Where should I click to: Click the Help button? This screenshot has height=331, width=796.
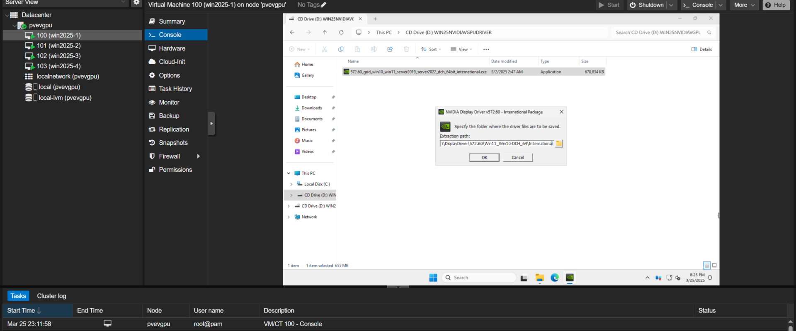776,5
